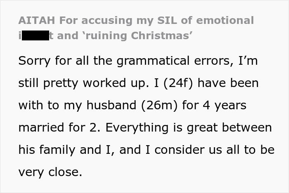Image resolution: width=289 pixels, height=193 pixels.
Task: Click the closing words "very close."
Action: pos(50,172)
